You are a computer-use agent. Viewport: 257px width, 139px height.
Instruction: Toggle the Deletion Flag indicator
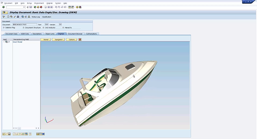point(4,28)
